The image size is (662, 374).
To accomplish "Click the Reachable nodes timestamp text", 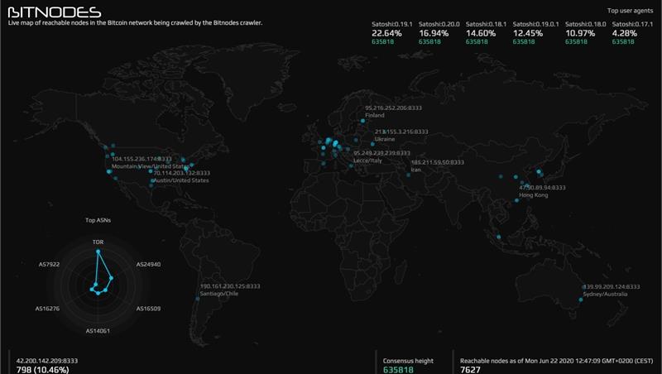I will (x=556, y=361).
